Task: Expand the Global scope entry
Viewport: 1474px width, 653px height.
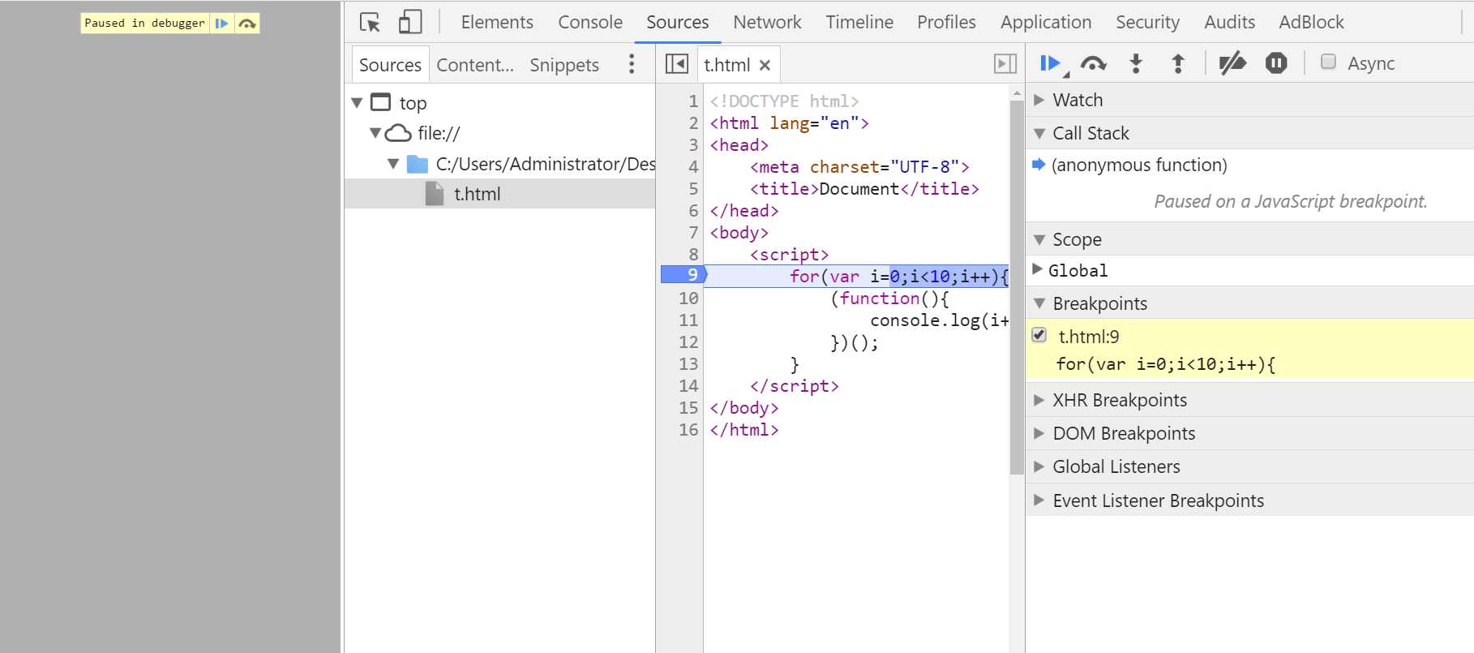Action: coord(1037,269)
